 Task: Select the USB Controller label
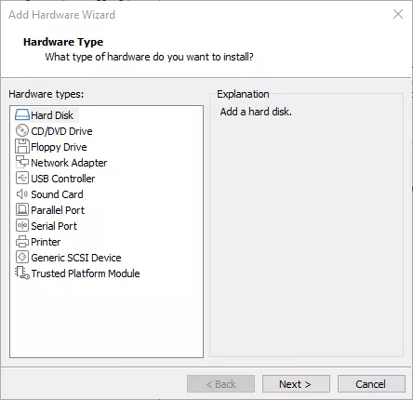[x=63, y=179]
